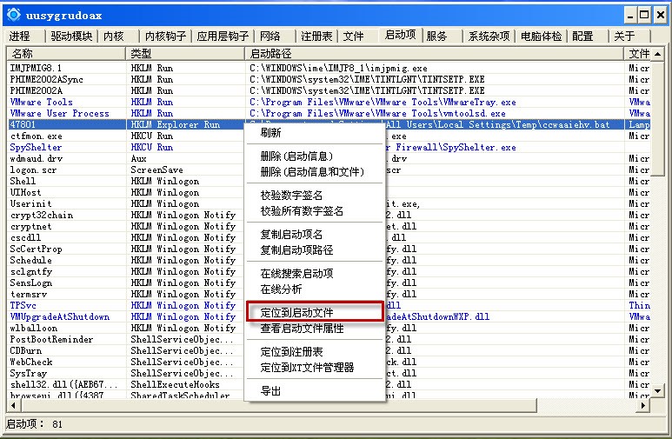Select the IMJPMIG8.1 startup row
Viewport: 672px width, 439px height.
coord(329,68)
